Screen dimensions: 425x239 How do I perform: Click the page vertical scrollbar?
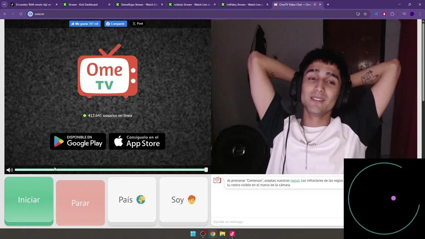click(423, 61)
